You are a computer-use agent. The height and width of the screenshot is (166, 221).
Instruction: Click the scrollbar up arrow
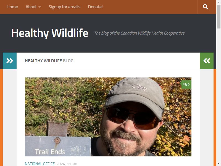[219, 2]
